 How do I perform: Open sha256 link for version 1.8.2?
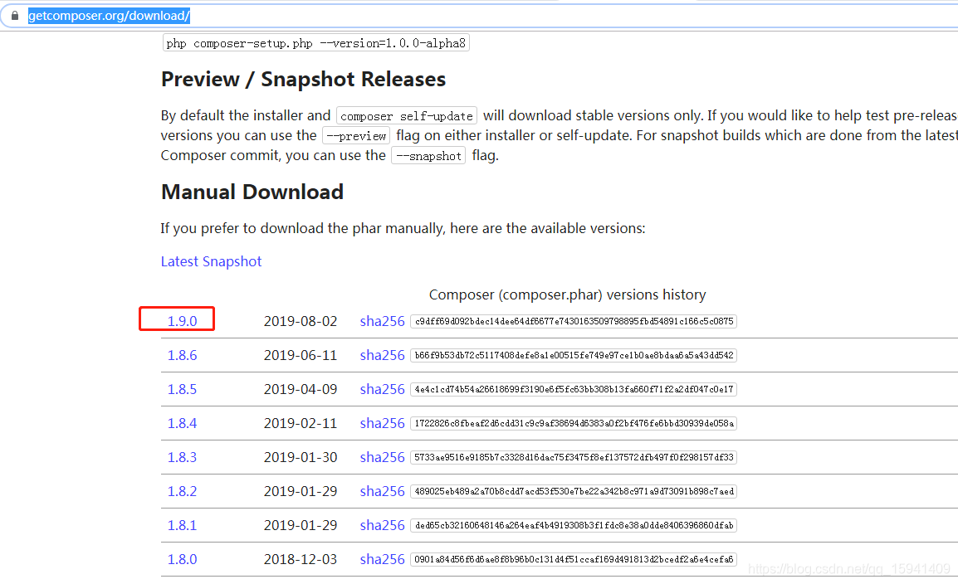[382, 491]
